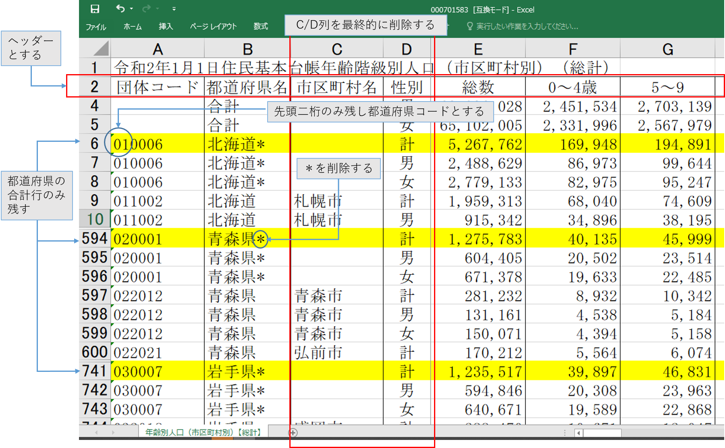Click the Select All corner triangle

click(x=101, y=48)
